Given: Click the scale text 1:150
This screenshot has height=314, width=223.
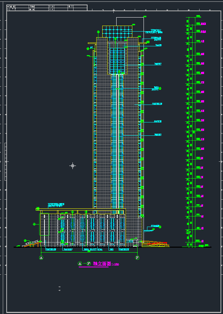Looking at the screenshot, I should [115, 265].
